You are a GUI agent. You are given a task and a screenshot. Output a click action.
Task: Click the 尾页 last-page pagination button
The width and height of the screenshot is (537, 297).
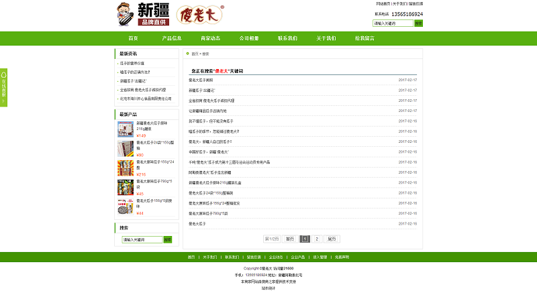333,238
